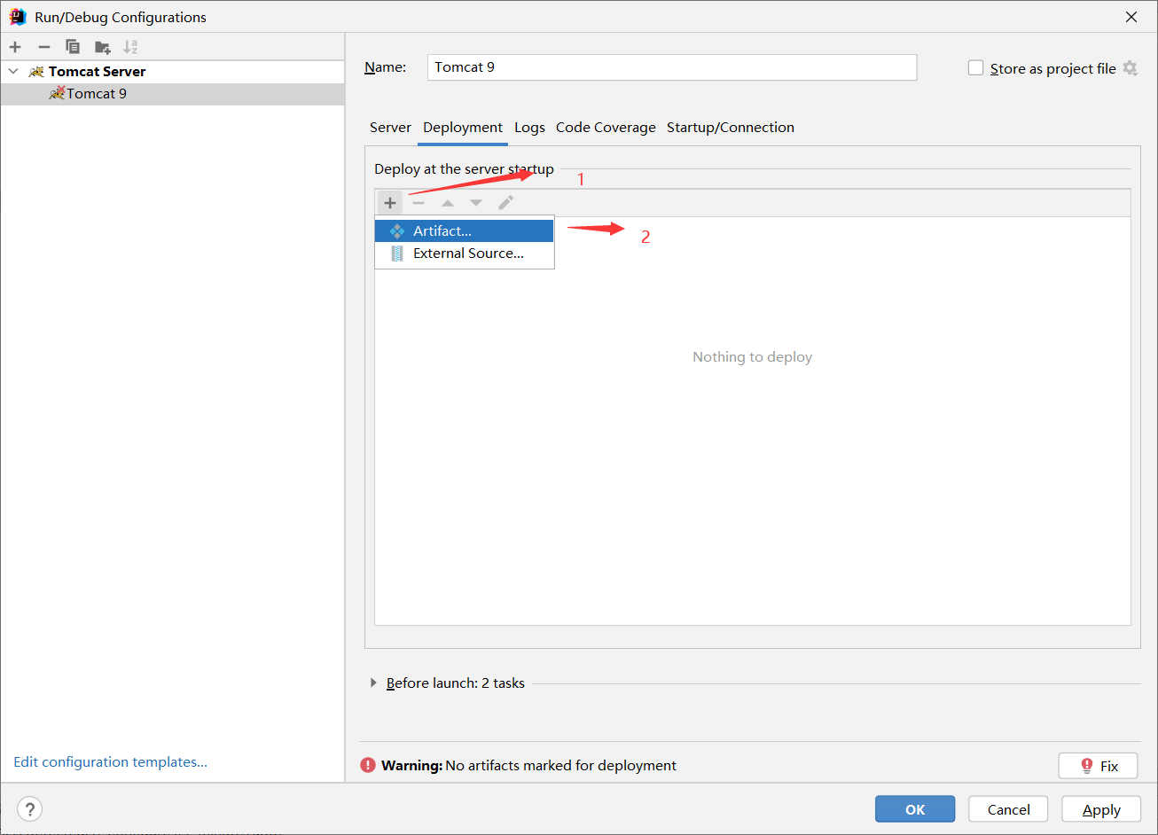Open Edit configuration templates
Screen dimensions: 1158x835
tap(110, 761)
